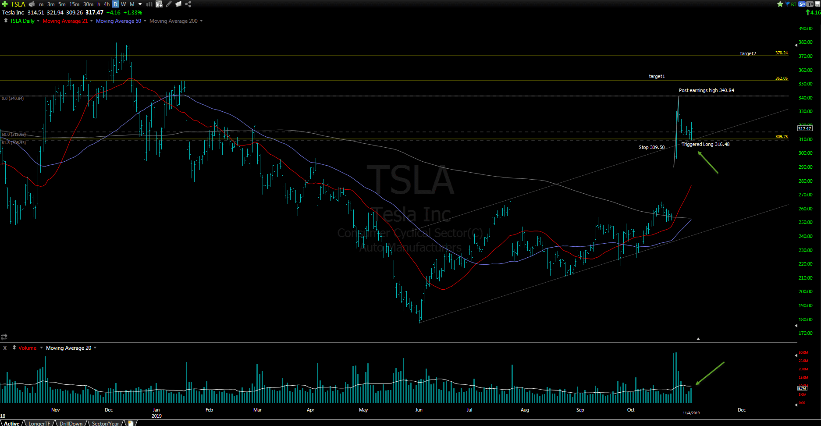
Task: Click the new tab page icon
Action: tap(131, 423)
